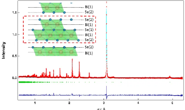Select the 1.5 tick label on the intensity axis
The width and height of the screenshot is (185, 110).
point(14,13)
